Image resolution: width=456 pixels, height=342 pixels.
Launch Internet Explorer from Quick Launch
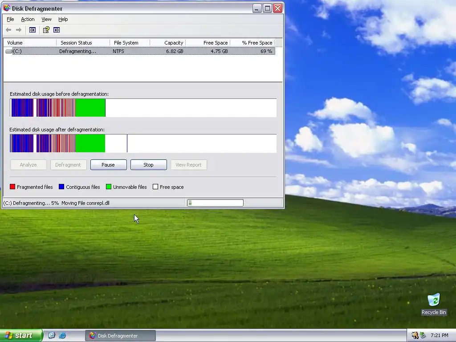click(62, 336)
